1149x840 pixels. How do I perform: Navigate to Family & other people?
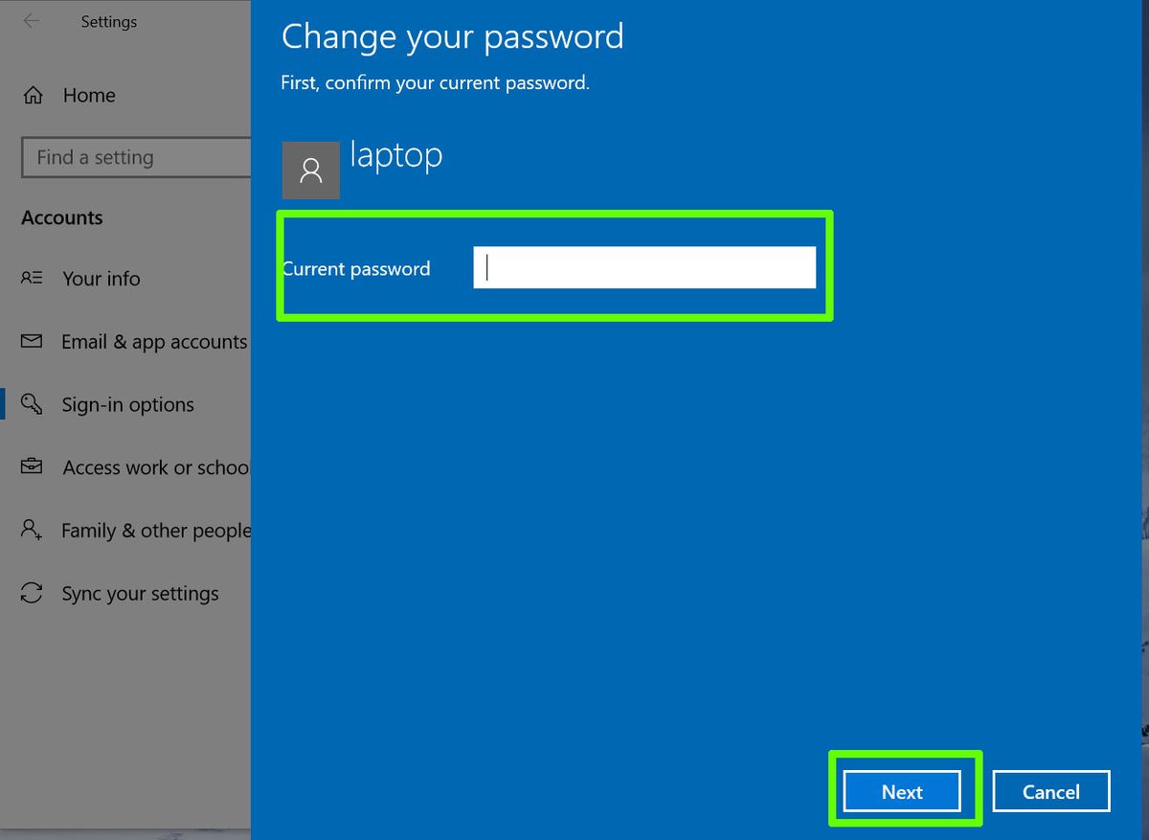coord(153,530)
